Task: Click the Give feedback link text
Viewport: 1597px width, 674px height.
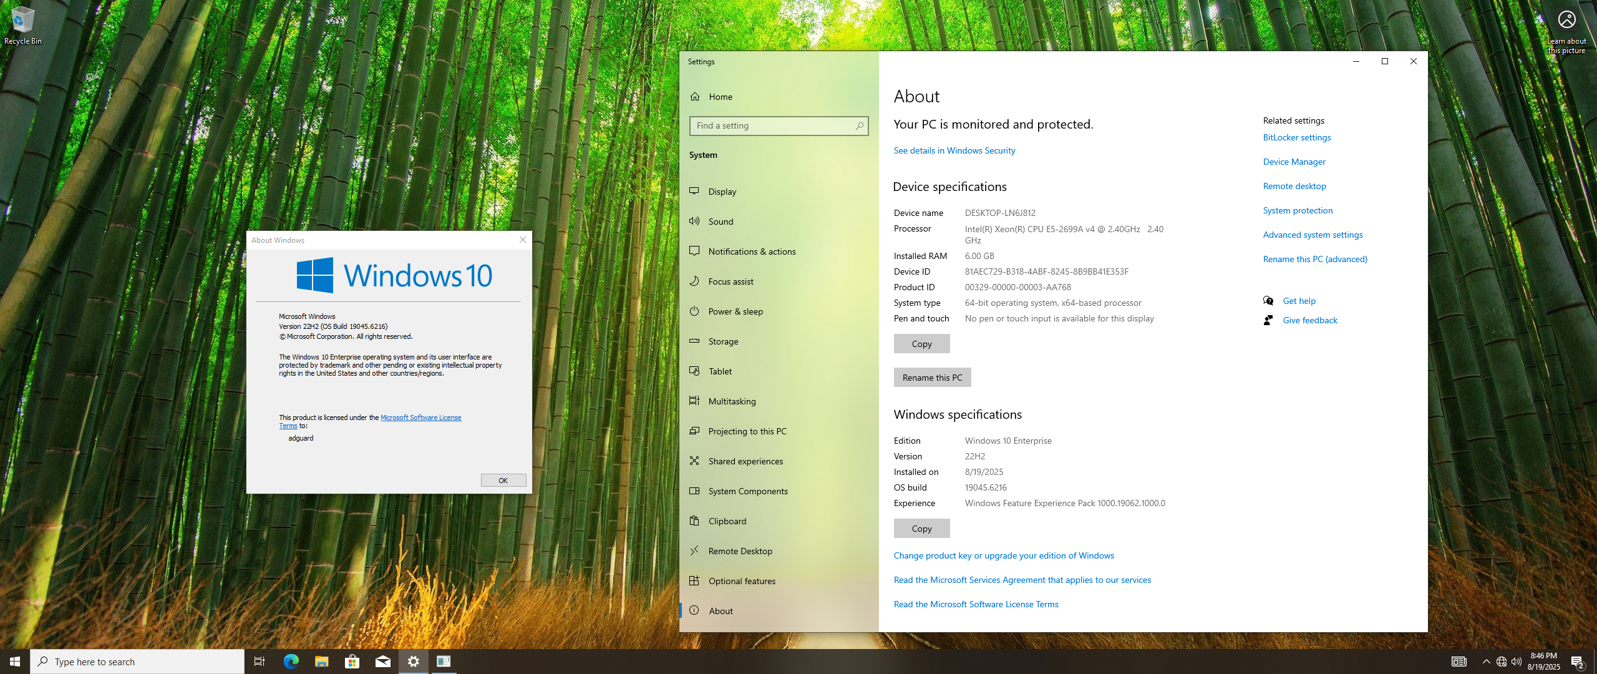Action: pos(1310,320)
